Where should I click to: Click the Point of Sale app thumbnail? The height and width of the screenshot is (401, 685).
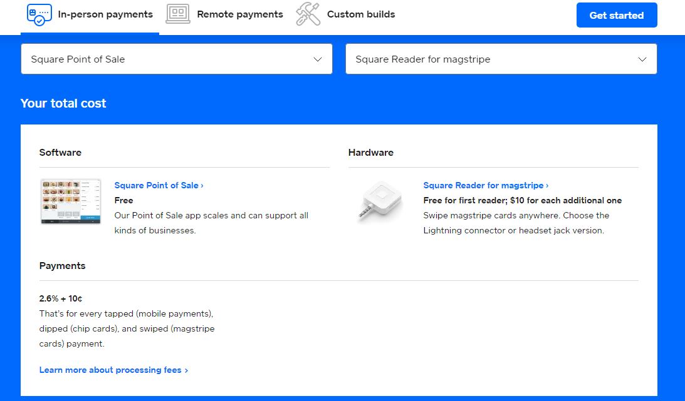tap(70, 201)
